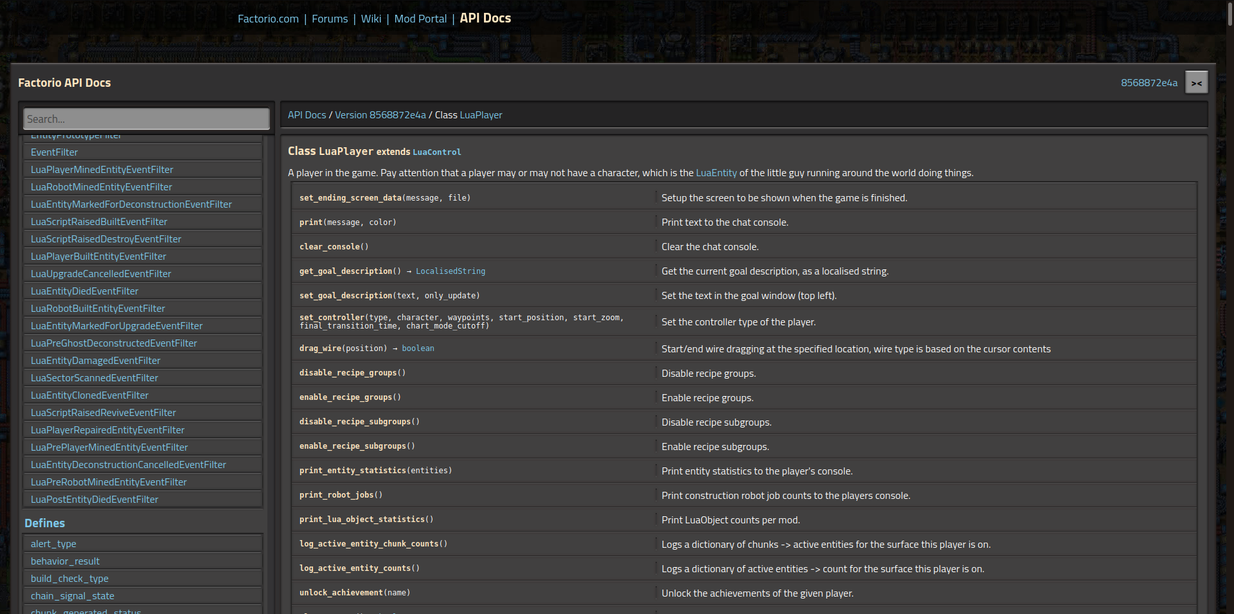Open LuaEntityDiedEventFilter in sidebar list
Viewport: 1234px width, 614px height.
point(85,291)
